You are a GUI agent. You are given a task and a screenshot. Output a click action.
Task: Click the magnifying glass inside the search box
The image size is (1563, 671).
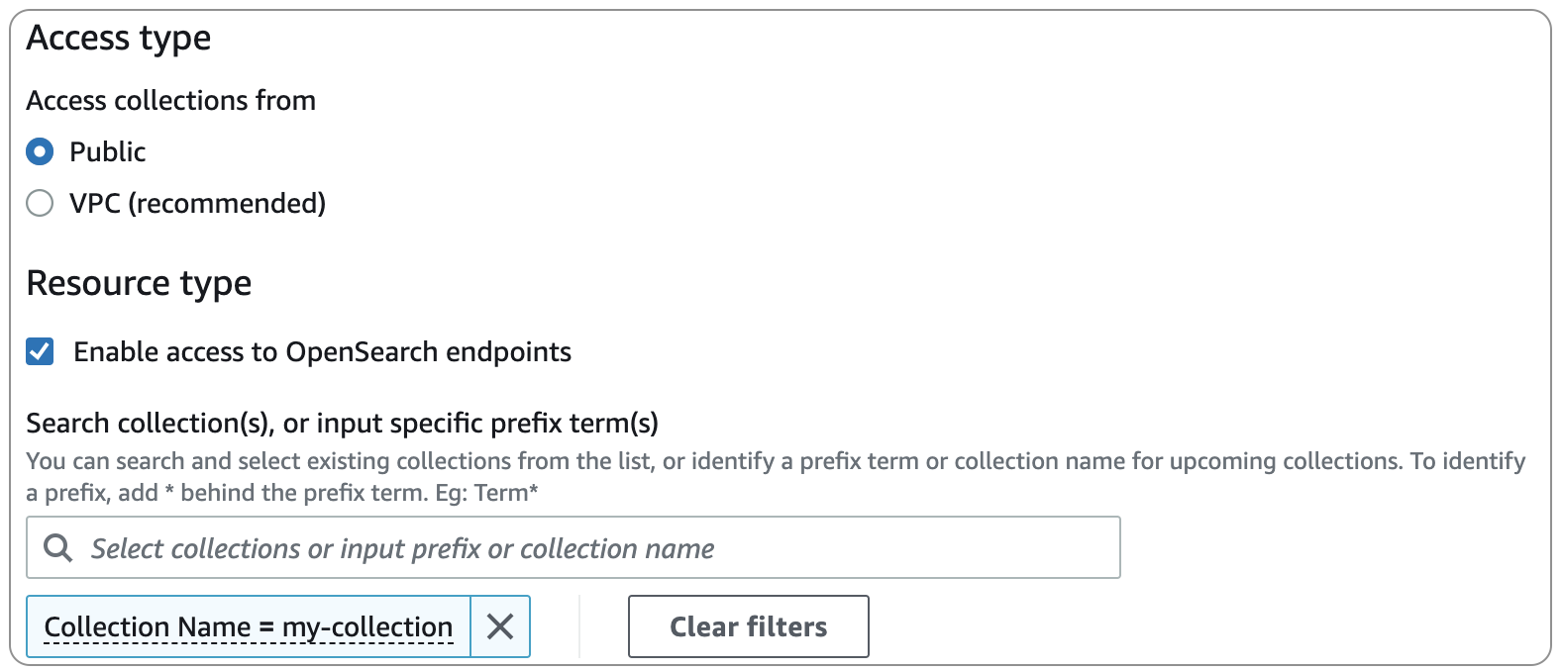click(x=56, y=547)
